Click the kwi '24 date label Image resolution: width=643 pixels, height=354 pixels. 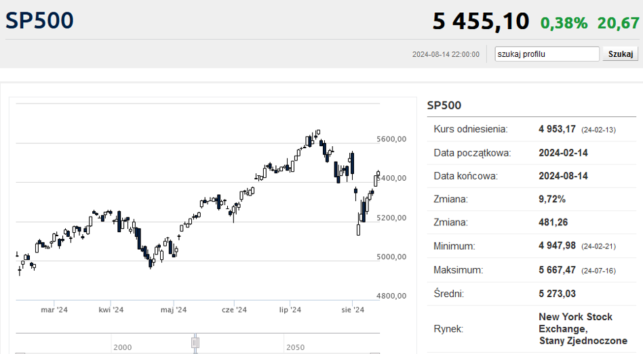(111, 310)
